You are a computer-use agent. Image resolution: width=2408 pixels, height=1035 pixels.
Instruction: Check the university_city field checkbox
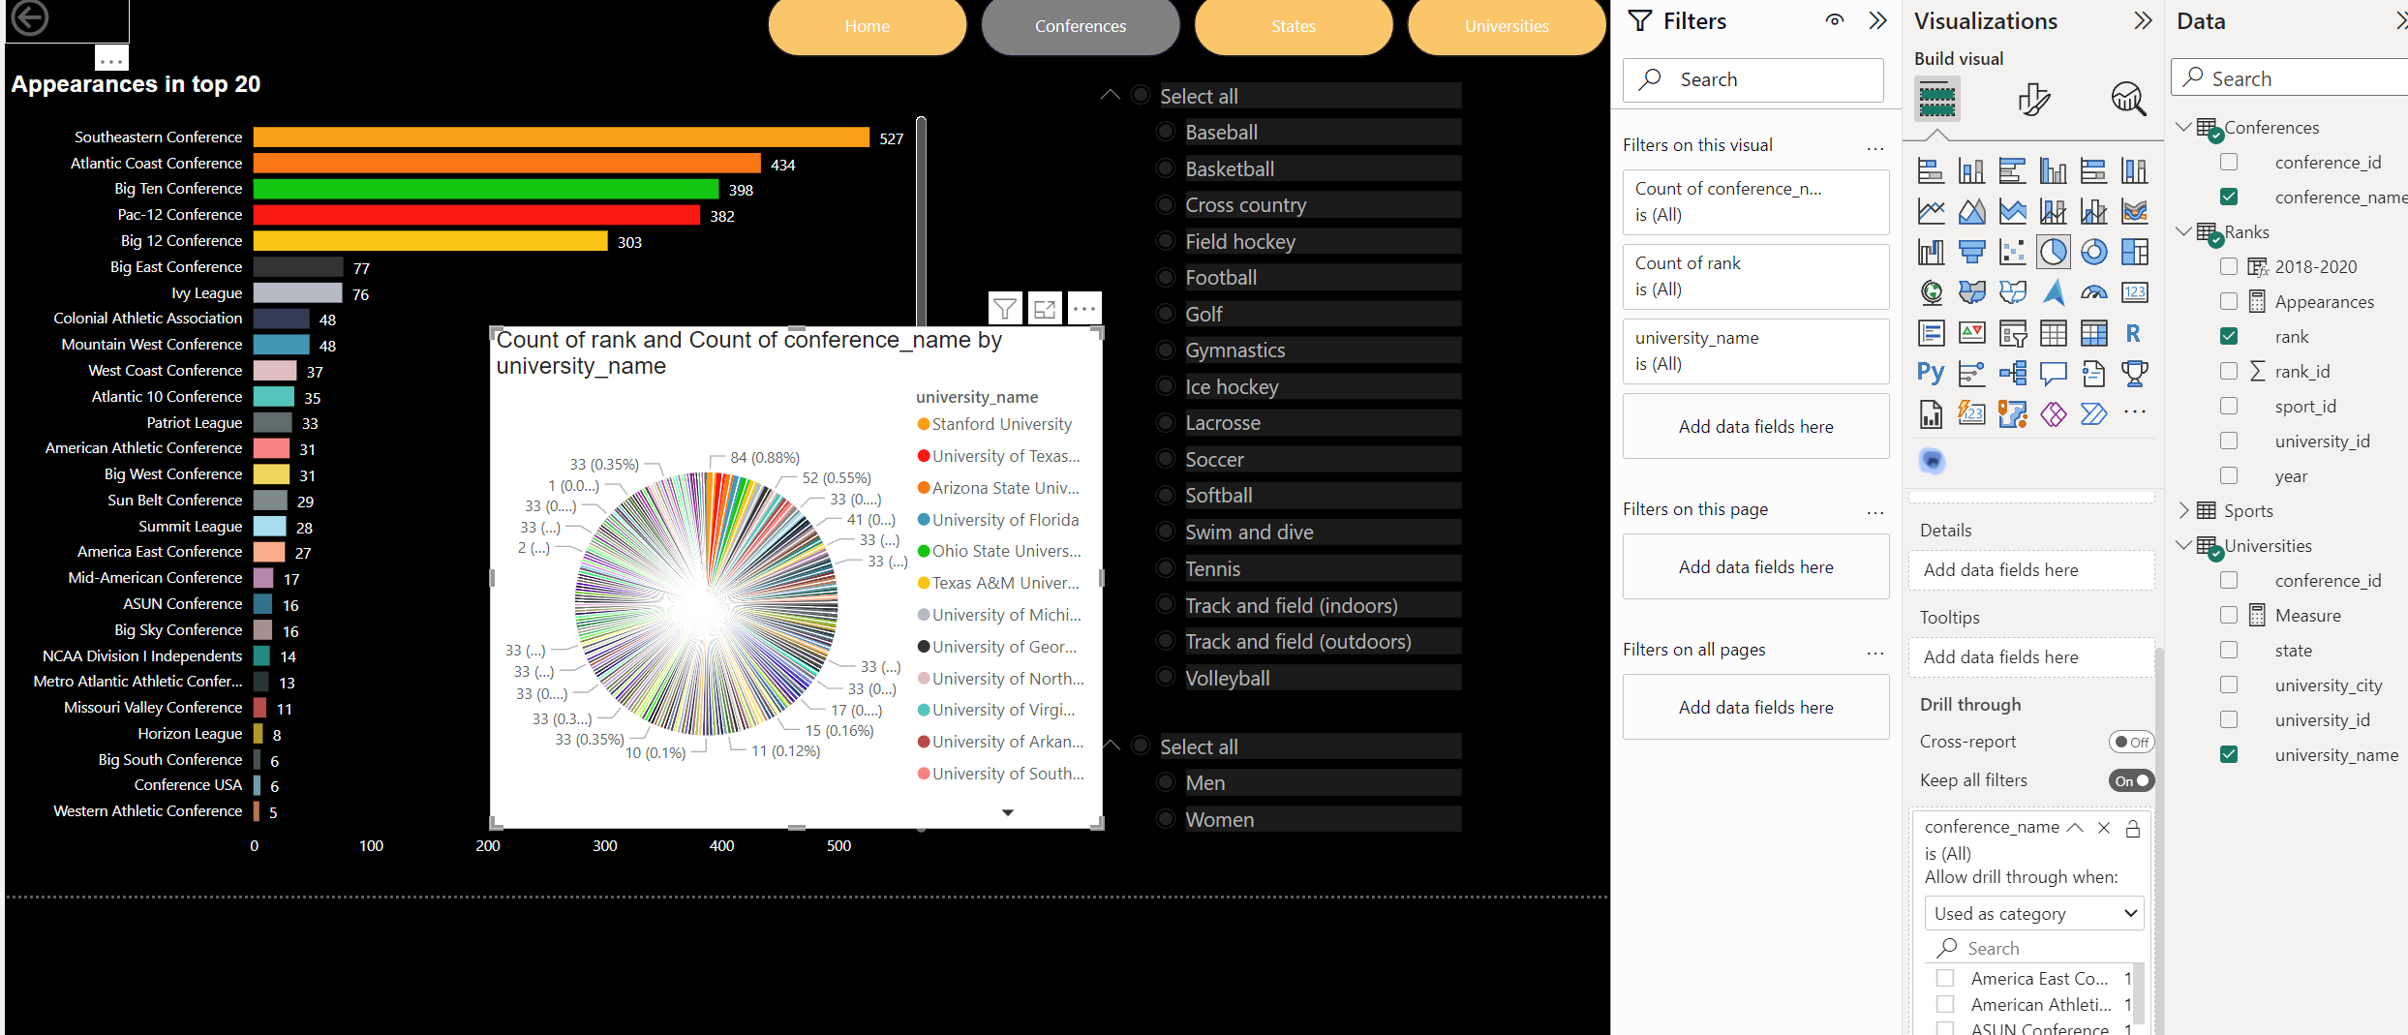[2229, 685]
